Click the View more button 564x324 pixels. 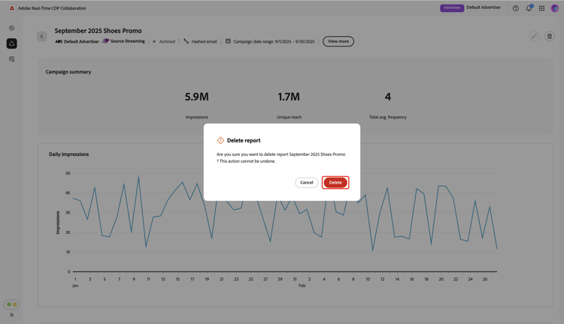(x=338, y=41)
